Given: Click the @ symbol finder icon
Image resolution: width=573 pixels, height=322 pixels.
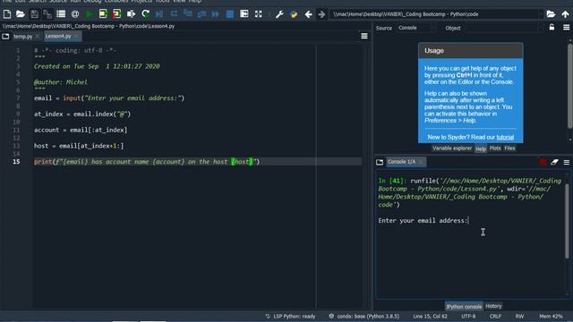Looking at the screenshot, I should tap(75, 14).
